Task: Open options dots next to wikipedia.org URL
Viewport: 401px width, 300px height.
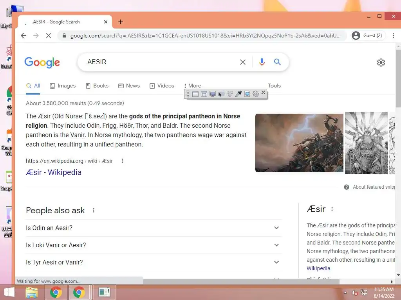Action: click(x=123, y=161)
